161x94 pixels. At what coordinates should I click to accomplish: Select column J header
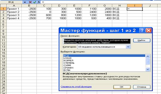coord(150,6)
